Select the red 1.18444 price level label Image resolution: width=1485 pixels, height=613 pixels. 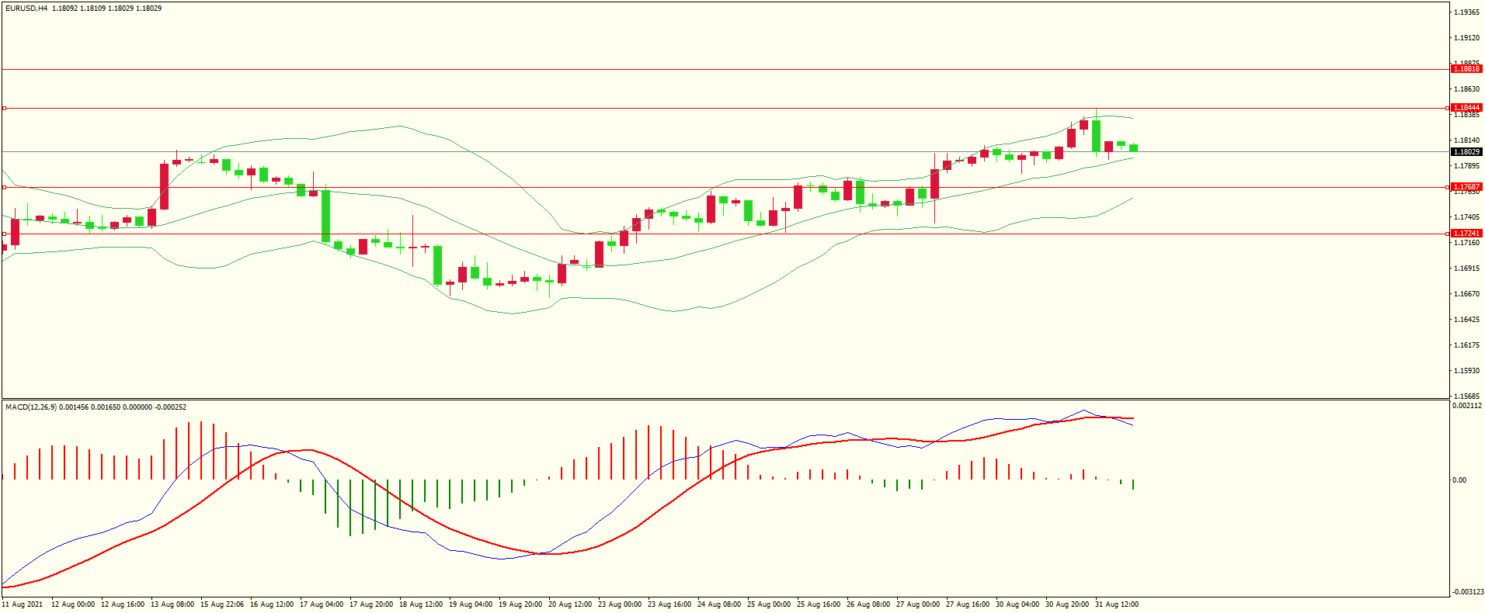click(x=1466, y=108)
